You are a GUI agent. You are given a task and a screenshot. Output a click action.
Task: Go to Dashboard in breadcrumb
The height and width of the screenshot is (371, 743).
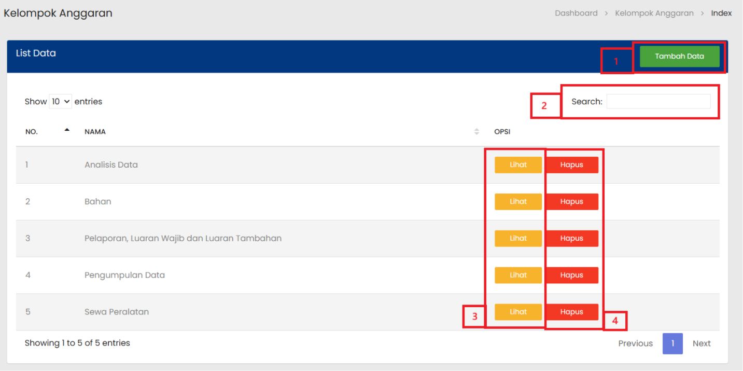576,13
